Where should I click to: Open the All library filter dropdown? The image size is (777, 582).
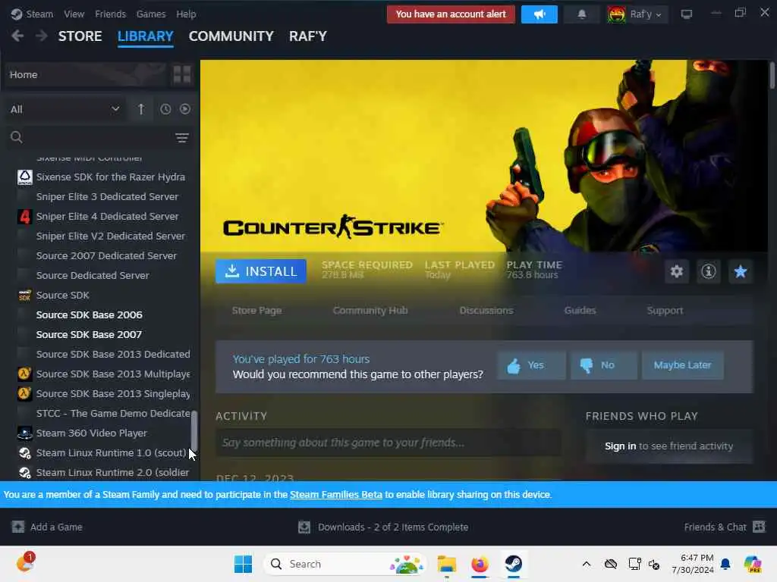pos(65,109)
